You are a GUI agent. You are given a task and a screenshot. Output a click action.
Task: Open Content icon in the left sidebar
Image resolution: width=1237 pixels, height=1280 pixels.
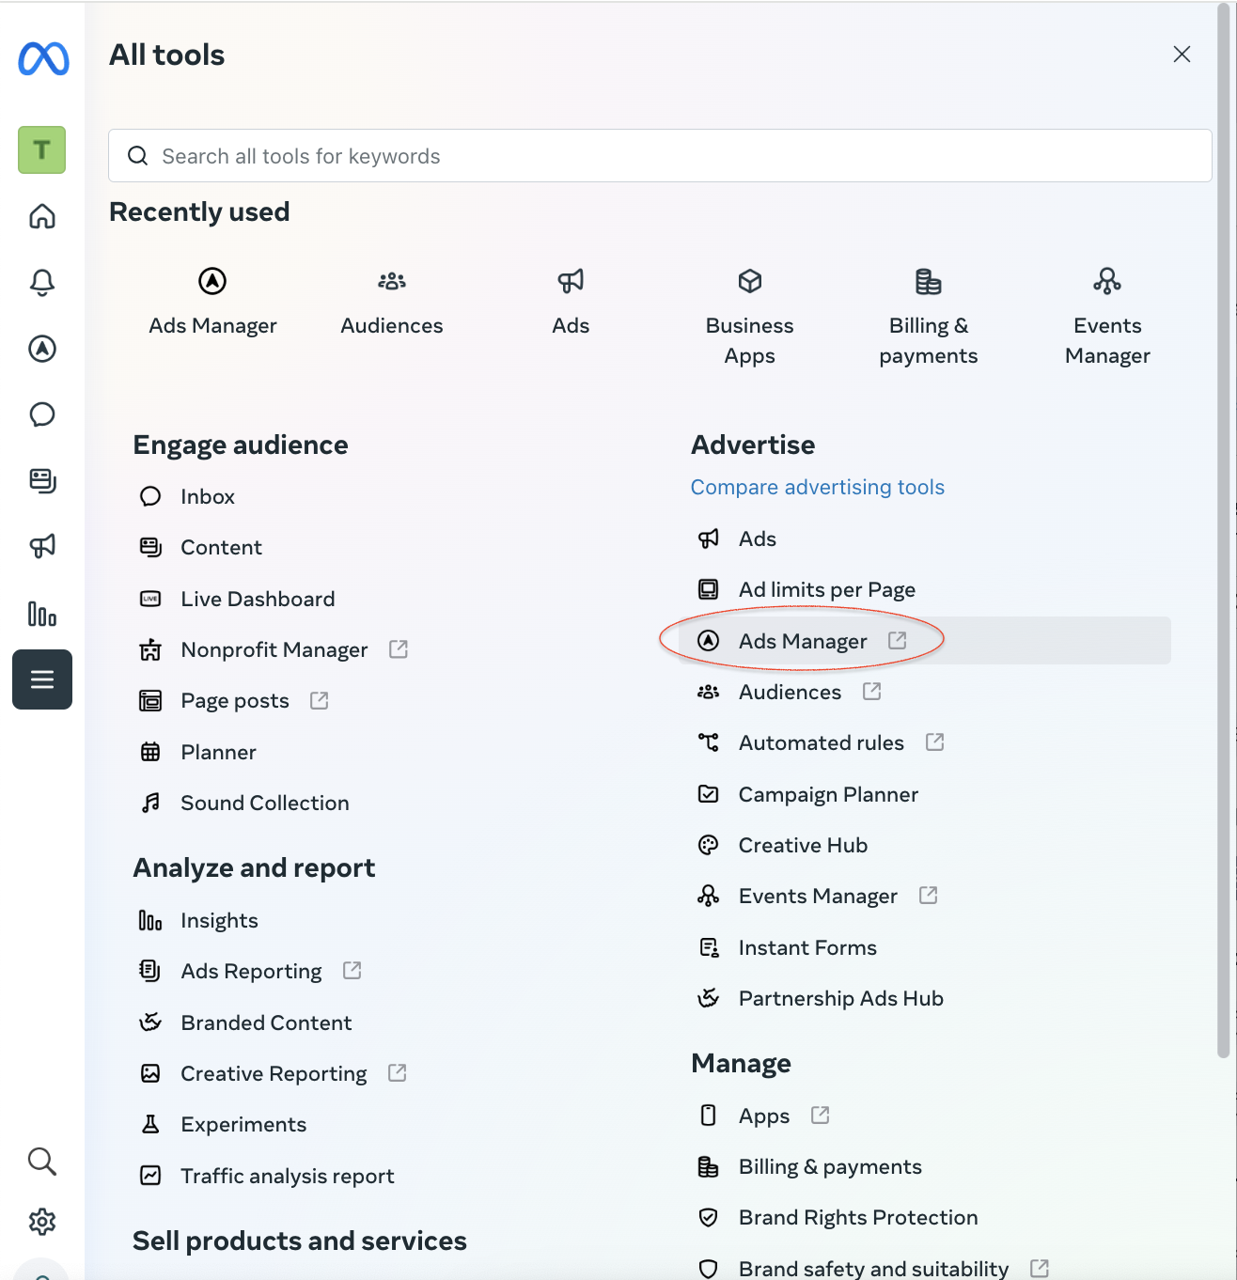click(42, 480)
